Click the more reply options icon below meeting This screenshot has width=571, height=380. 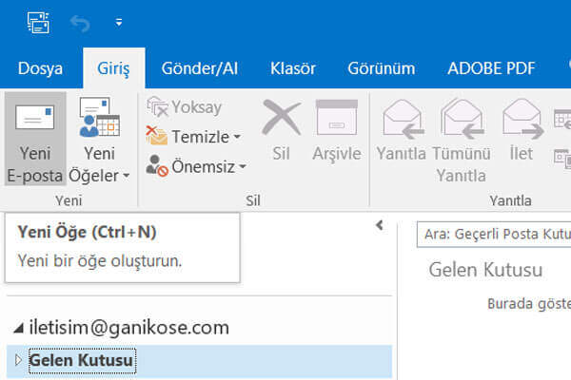click(x=562, y=159)
